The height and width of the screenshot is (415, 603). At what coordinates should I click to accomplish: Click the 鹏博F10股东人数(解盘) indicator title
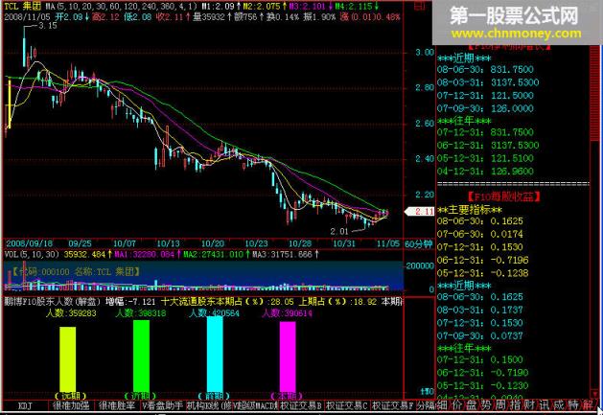[x=53, y=302]
